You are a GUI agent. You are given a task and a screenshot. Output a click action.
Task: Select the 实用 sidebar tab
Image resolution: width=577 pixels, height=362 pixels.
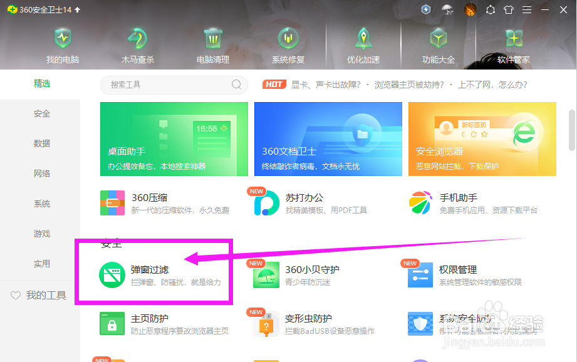tap(41, 264)
